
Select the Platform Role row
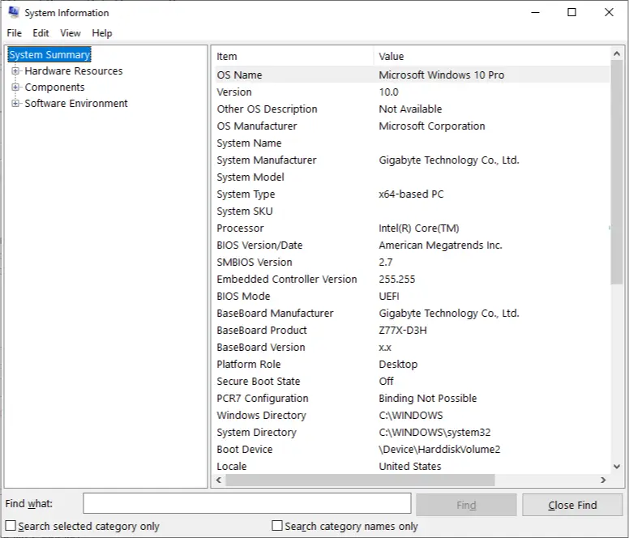[x=411, y=365]
